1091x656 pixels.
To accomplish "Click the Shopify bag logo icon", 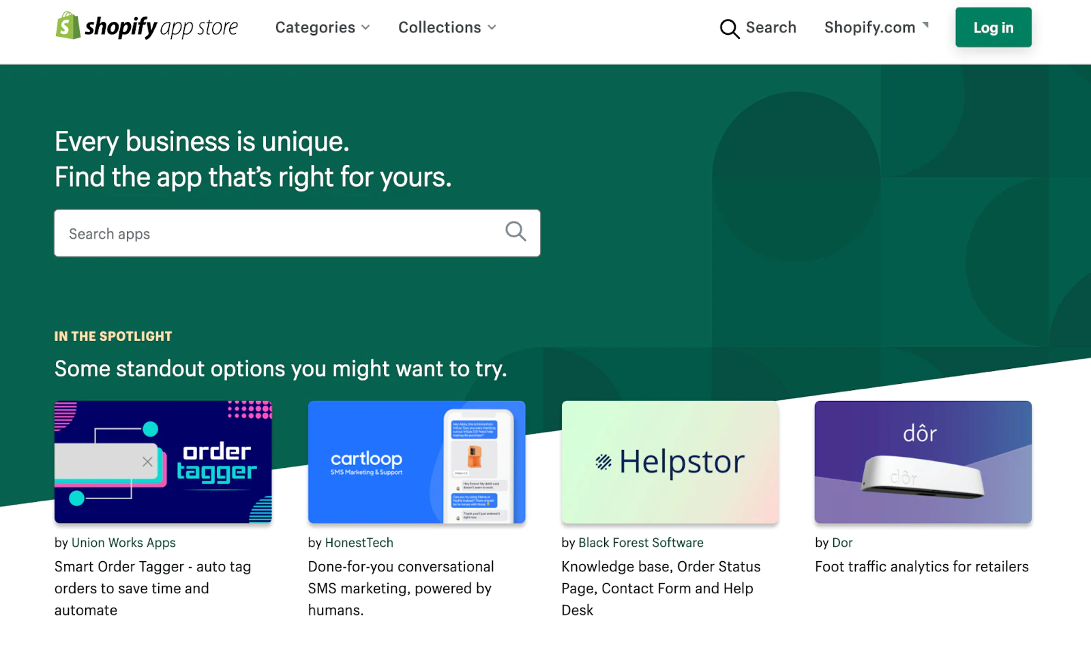I will coord(68,26).
